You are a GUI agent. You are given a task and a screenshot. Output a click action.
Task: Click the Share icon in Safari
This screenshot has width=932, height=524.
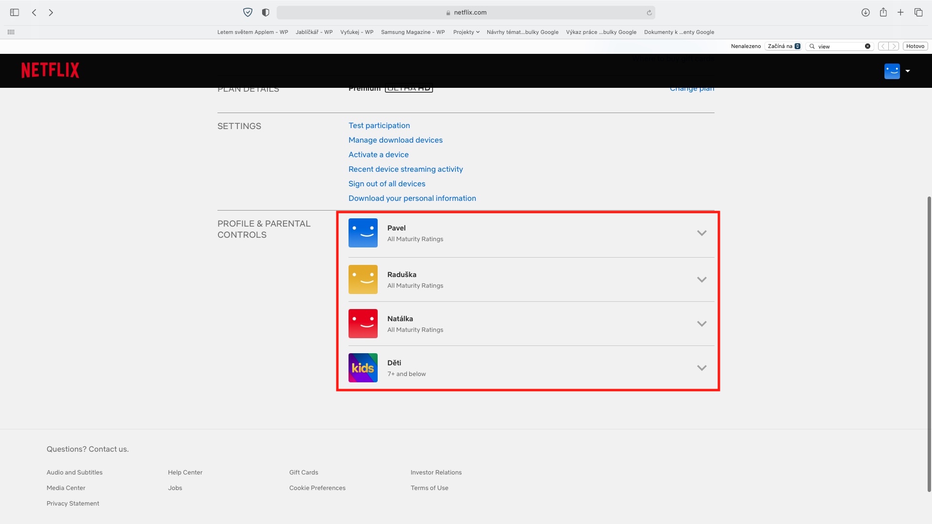click(883, 13)
